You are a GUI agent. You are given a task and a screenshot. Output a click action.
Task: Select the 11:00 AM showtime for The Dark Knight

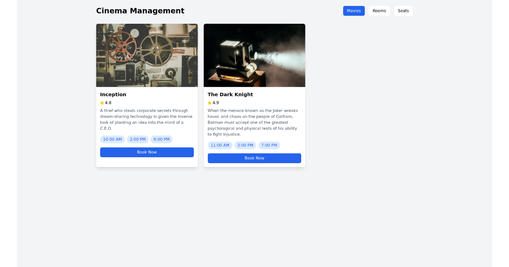coord(220,145)
